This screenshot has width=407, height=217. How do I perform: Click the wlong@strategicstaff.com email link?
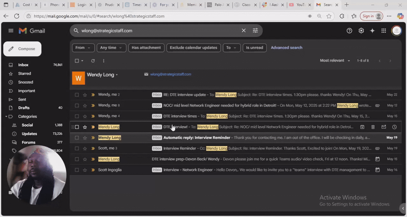[171, 74]
